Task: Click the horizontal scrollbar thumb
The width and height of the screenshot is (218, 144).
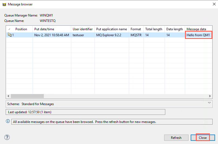Action: pos(27,96)
